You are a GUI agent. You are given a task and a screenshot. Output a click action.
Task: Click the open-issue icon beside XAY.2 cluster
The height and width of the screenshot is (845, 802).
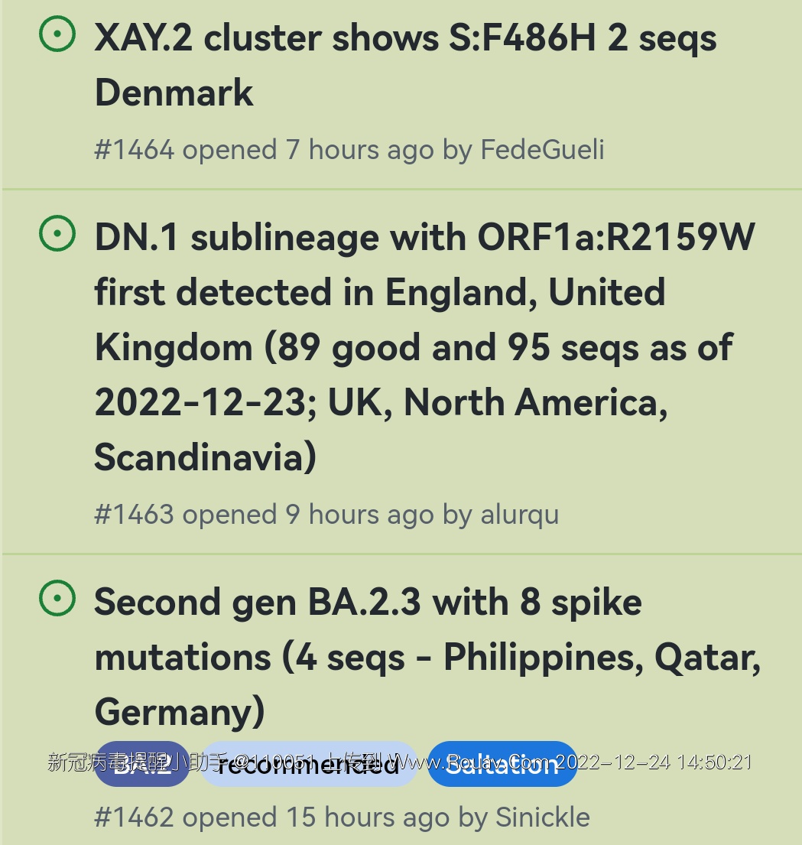(x=57, y=34)
